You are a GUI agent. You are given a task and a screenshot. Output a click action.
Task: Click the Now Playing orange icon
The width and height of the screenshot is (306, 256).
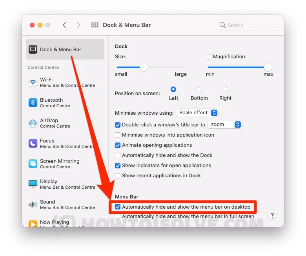click(33, 224)
